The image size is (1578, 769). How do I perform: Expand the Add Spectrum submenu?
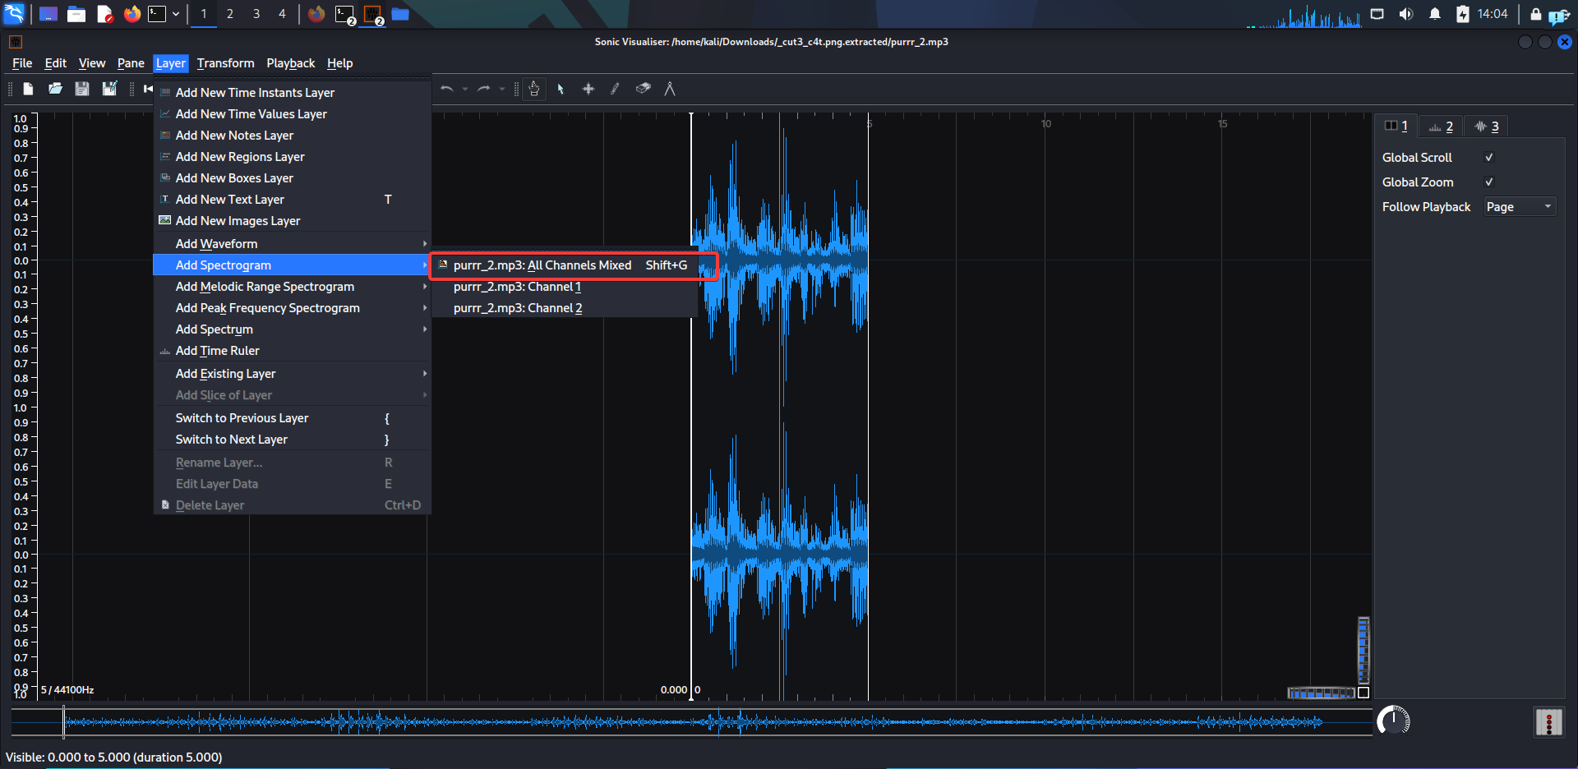coord(293,329)
